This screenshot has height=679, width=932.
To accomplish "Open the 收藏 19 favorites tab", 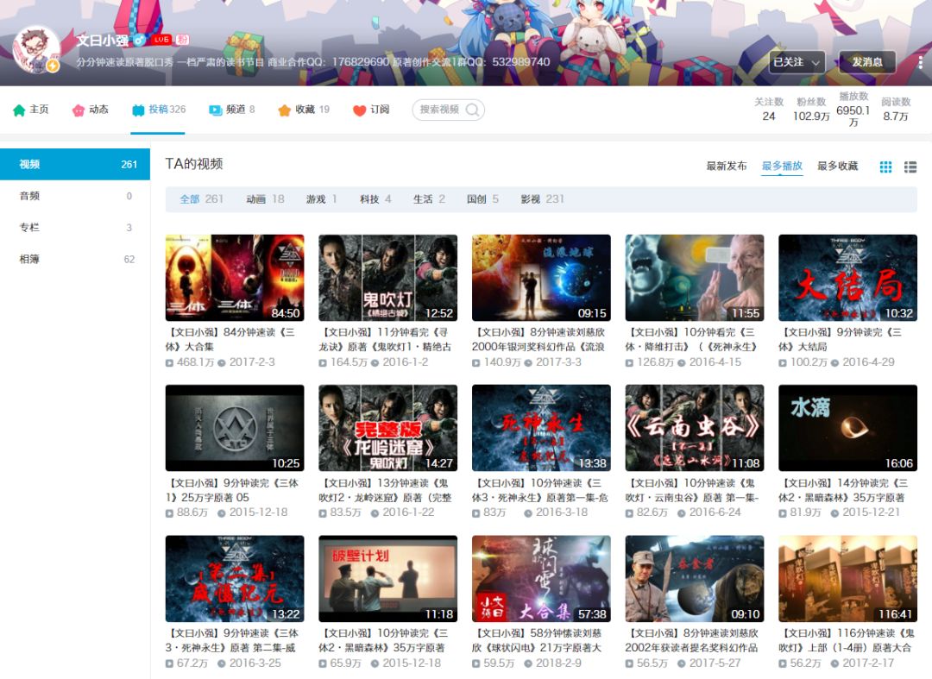I will pyautogui.click(x=304, y=110).
